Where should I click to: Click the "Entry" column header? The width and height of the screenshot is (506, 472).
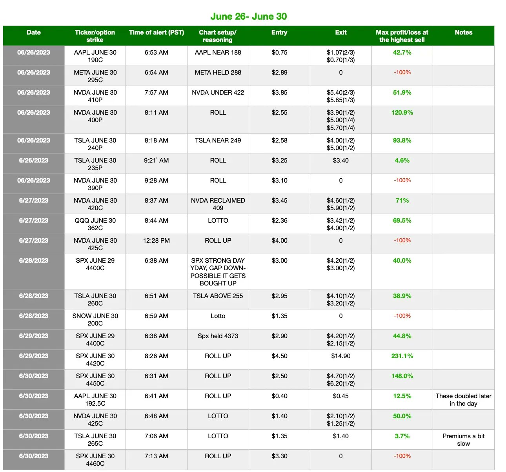point(279,33)
